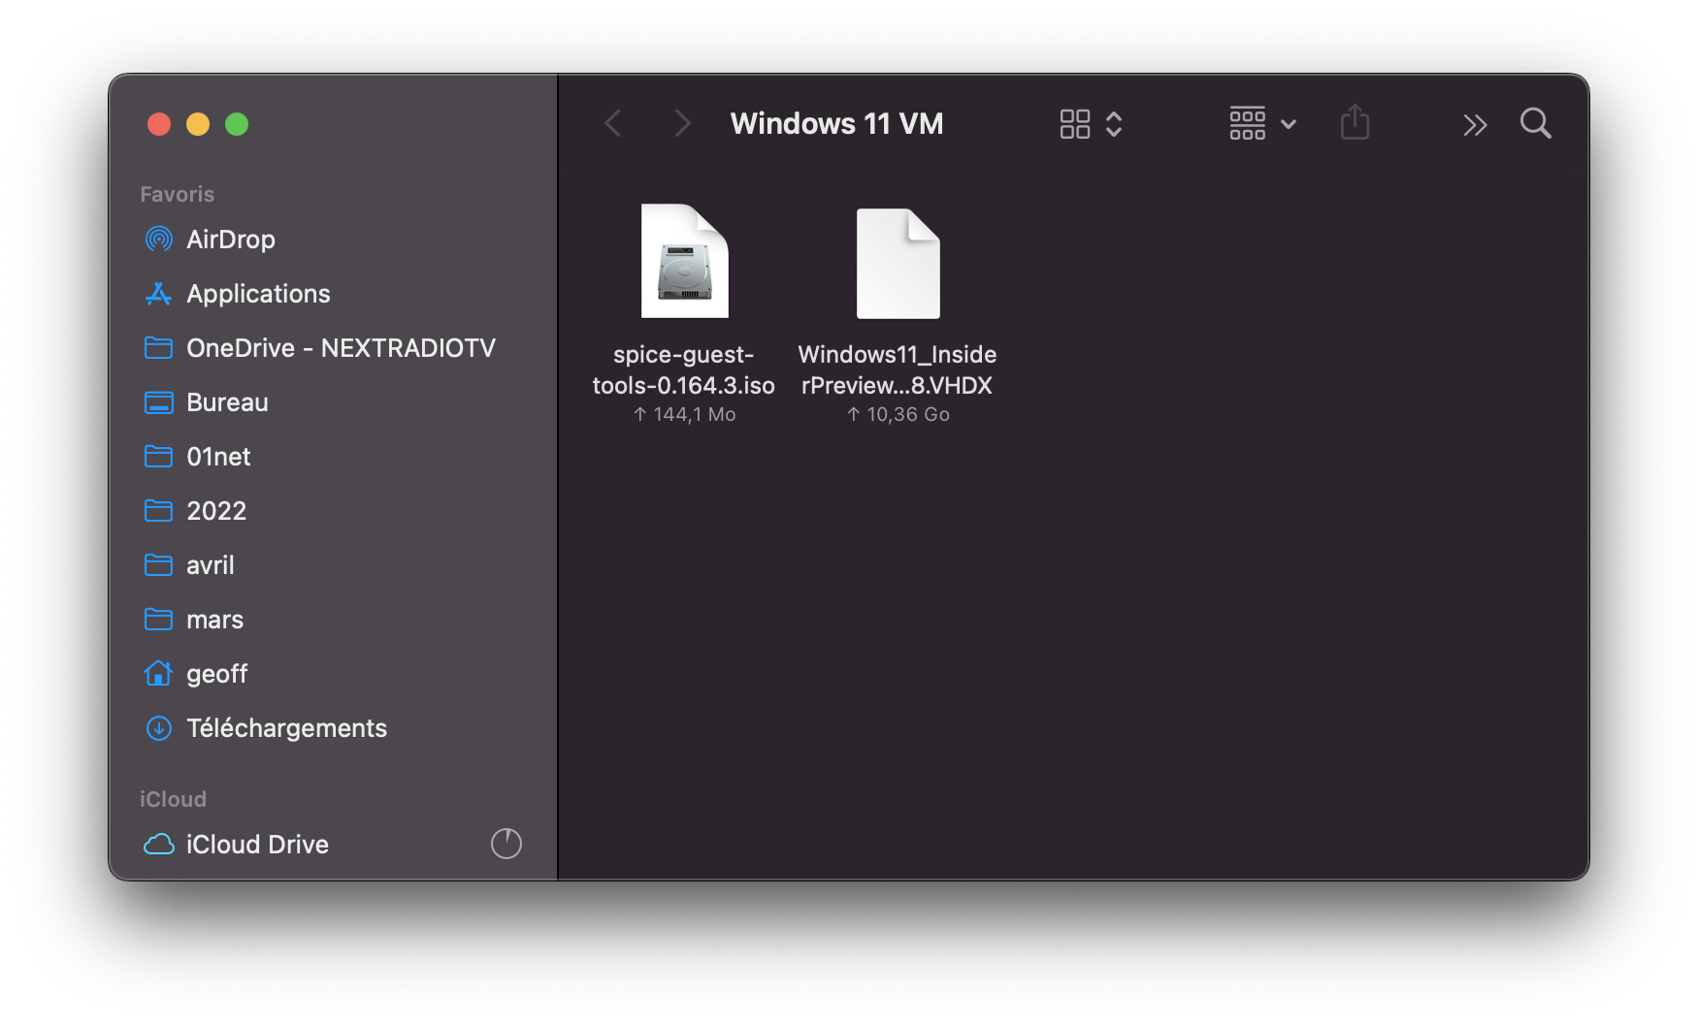Select the Windows11 VHDX file icon
1698x1024 pixels.
pyautogui.click(x=898, y=264)
